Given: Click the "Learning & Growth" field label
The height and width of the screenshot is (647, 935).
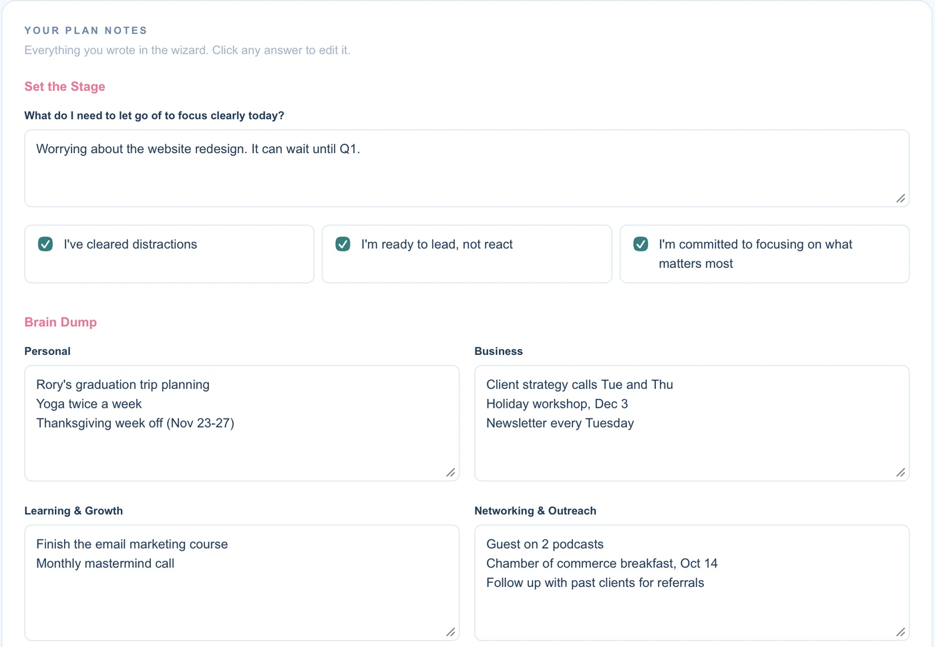Looking at the screenshot, I should point(73,511).
